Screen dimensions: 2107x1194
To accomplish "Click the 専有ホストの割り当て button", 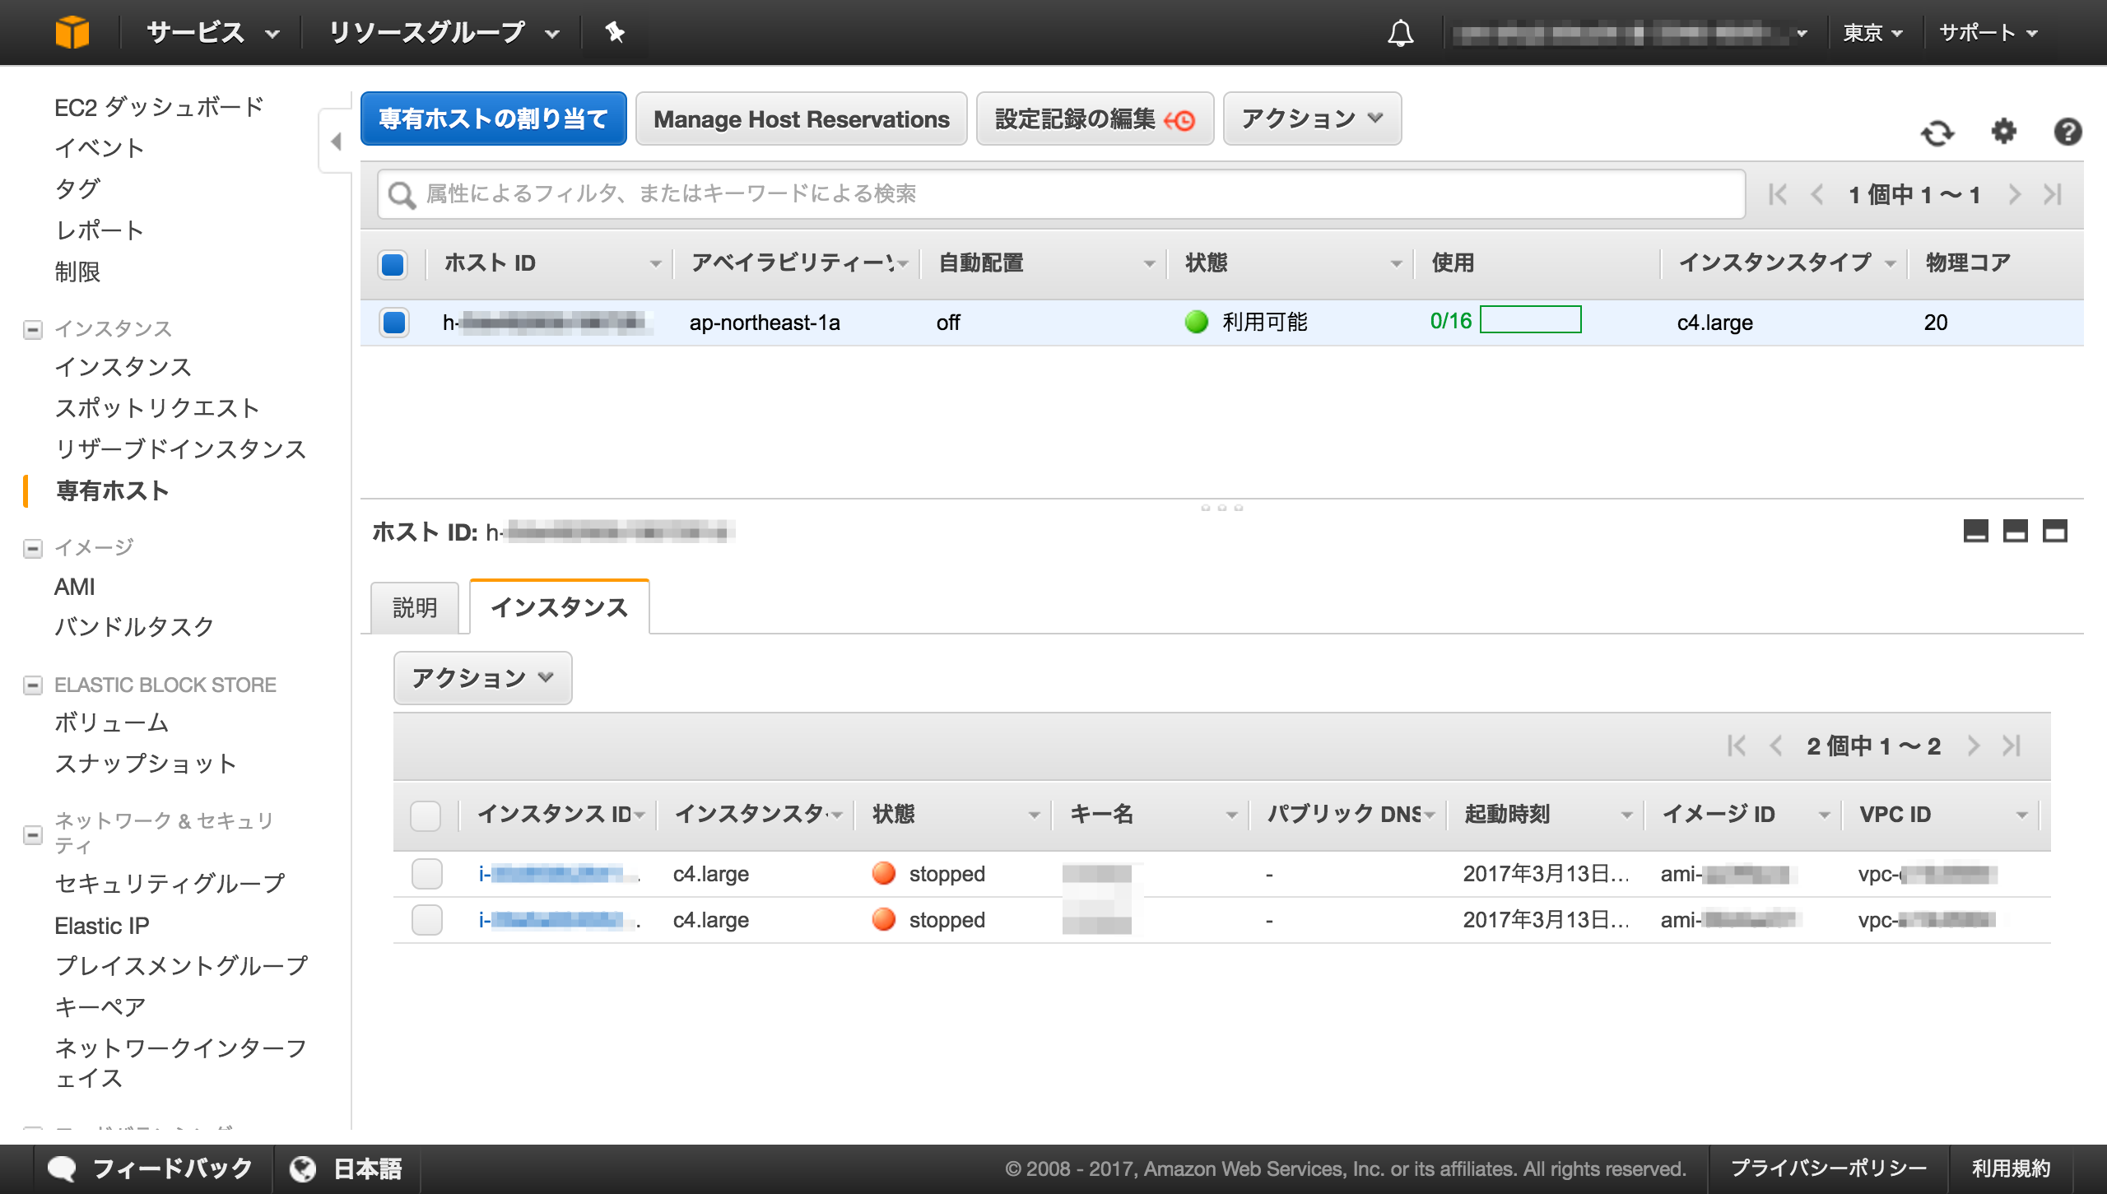I will pos(493,118).
